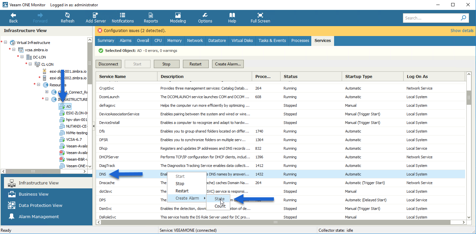Switch to the Processes tab
476x234 pixels.
[300, 41]
